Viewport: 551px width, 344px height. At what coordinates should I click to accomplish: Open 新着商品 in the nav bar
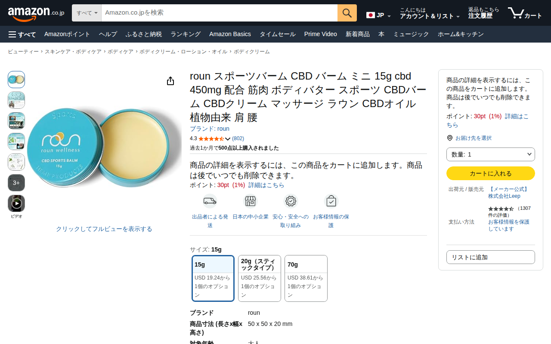[x=358, y=34]
